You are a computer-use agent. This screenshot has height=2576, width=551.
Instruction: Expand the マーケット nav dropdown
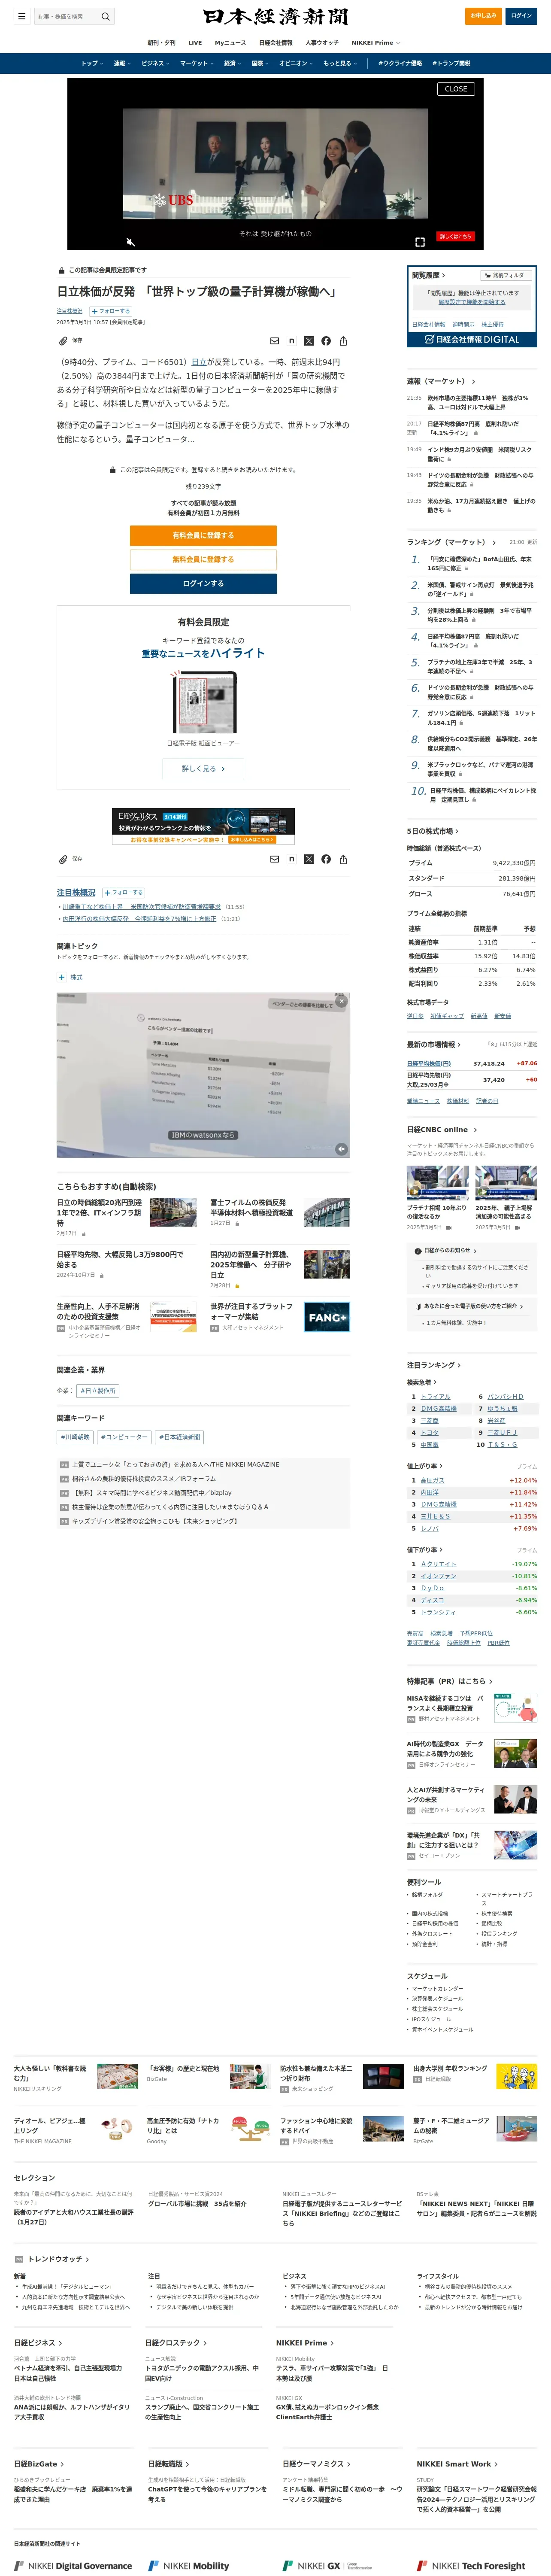[197, 63]
